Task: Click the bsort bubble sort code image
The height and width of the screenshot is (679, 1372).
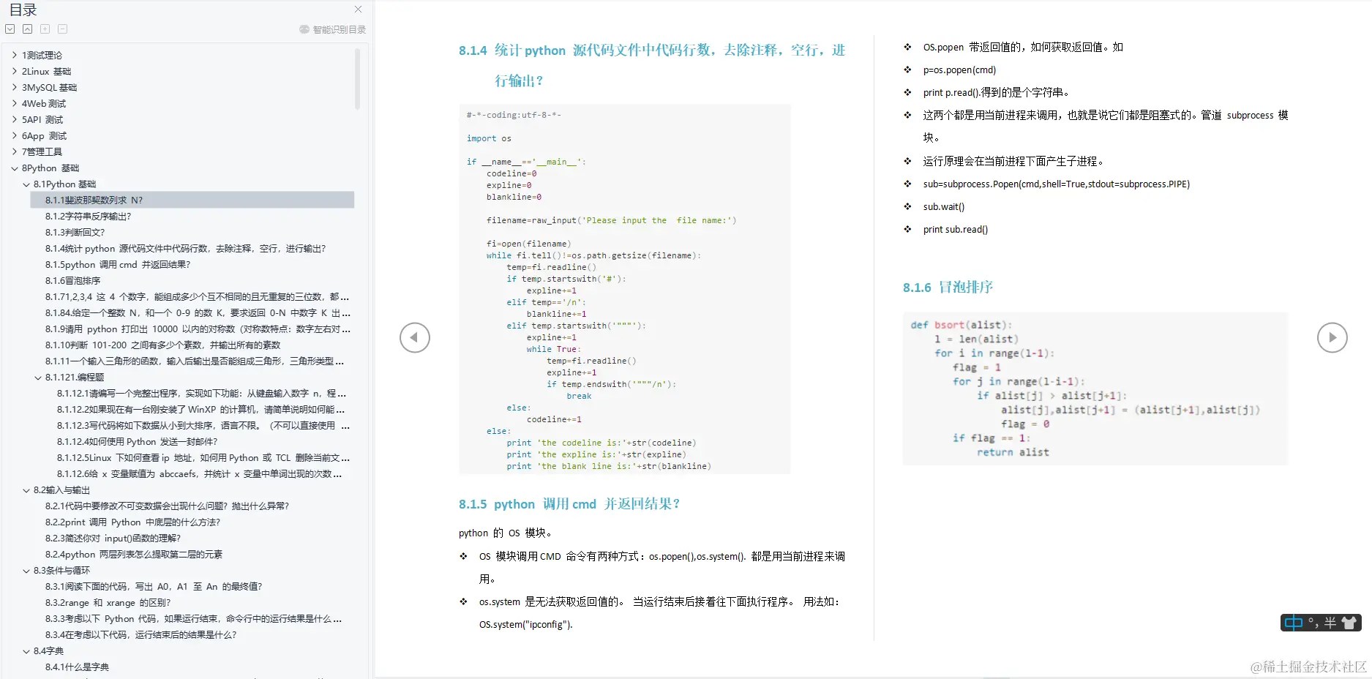Action: click(1095, 389)
